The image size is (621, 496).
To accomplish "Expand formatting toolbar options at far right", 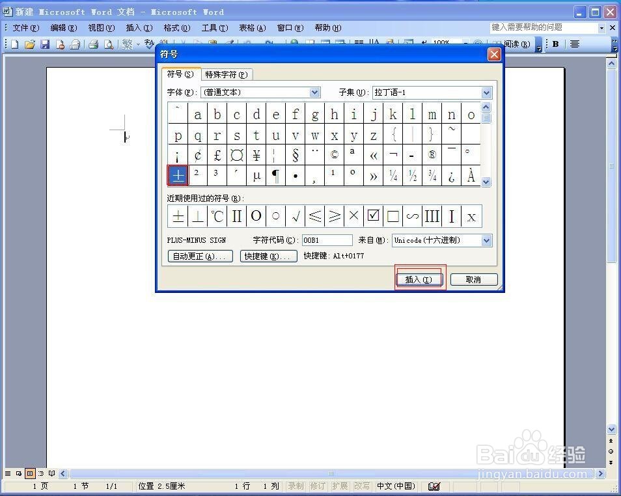I will (615, 45).
